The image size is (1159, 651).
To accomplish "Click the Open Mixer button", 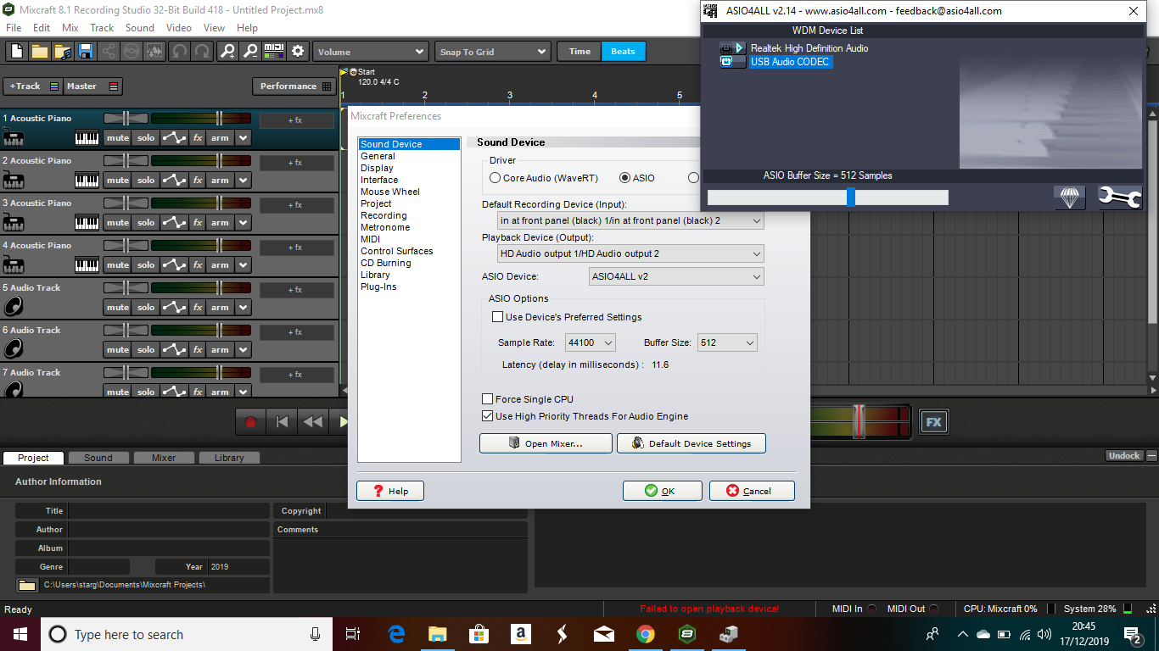I will [546, 443].
